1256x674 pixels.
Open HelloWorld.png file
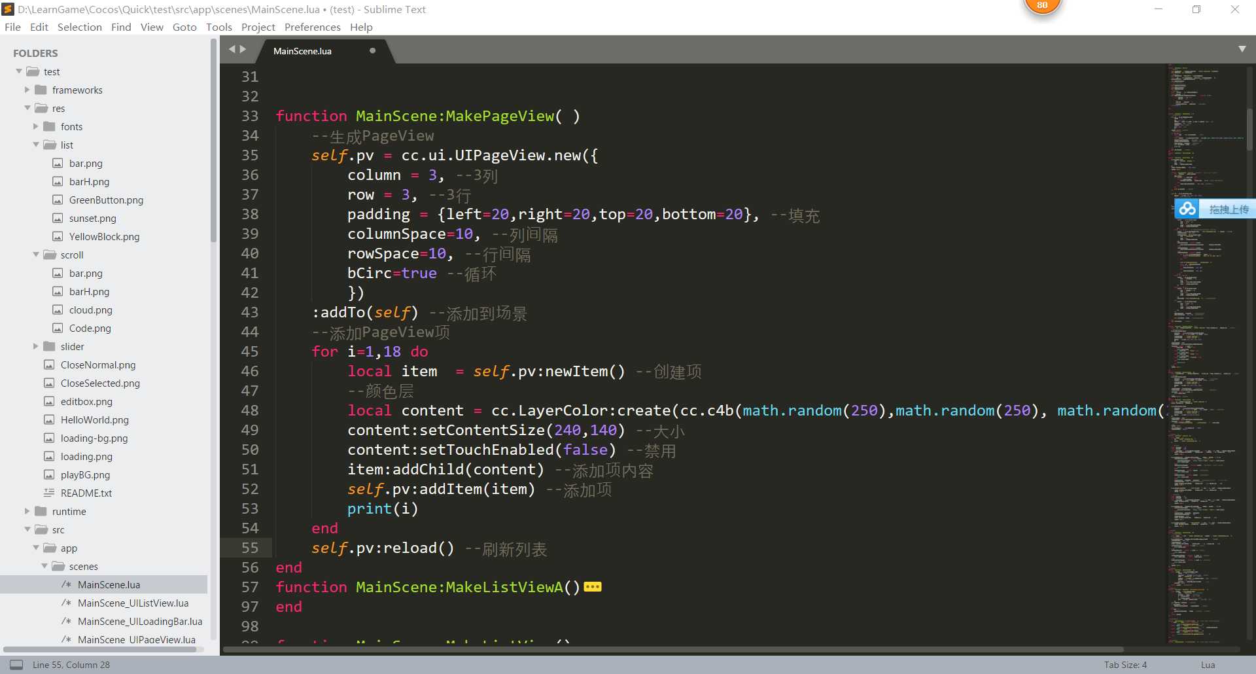click(94, 419)
